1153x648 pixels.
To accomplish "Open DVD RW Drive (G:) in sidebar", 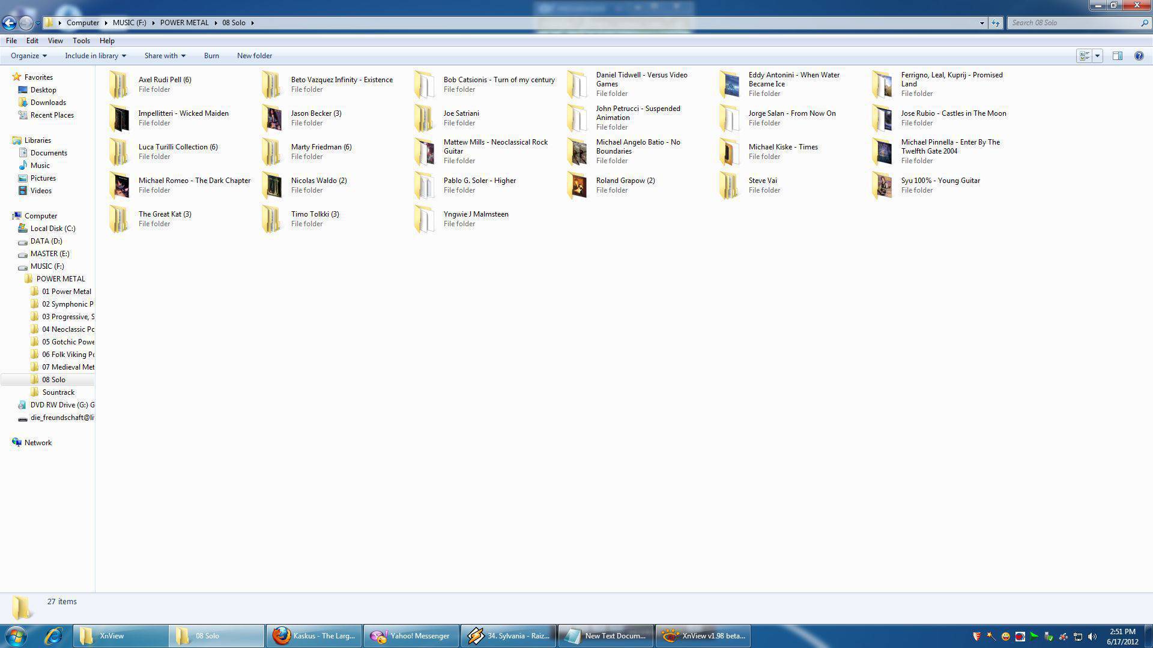I will pyautogui.click(x=62, y=405).
